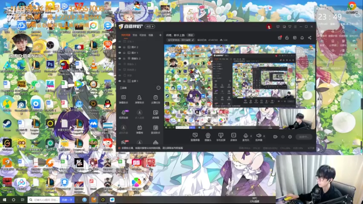Hide the 全屏 1 layer
Viewport: 363px width, 204px height.
(x=120, y=81)
